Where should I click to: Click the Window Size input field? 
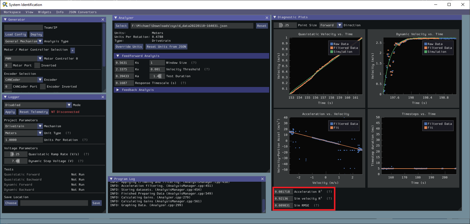coord(157,63)
